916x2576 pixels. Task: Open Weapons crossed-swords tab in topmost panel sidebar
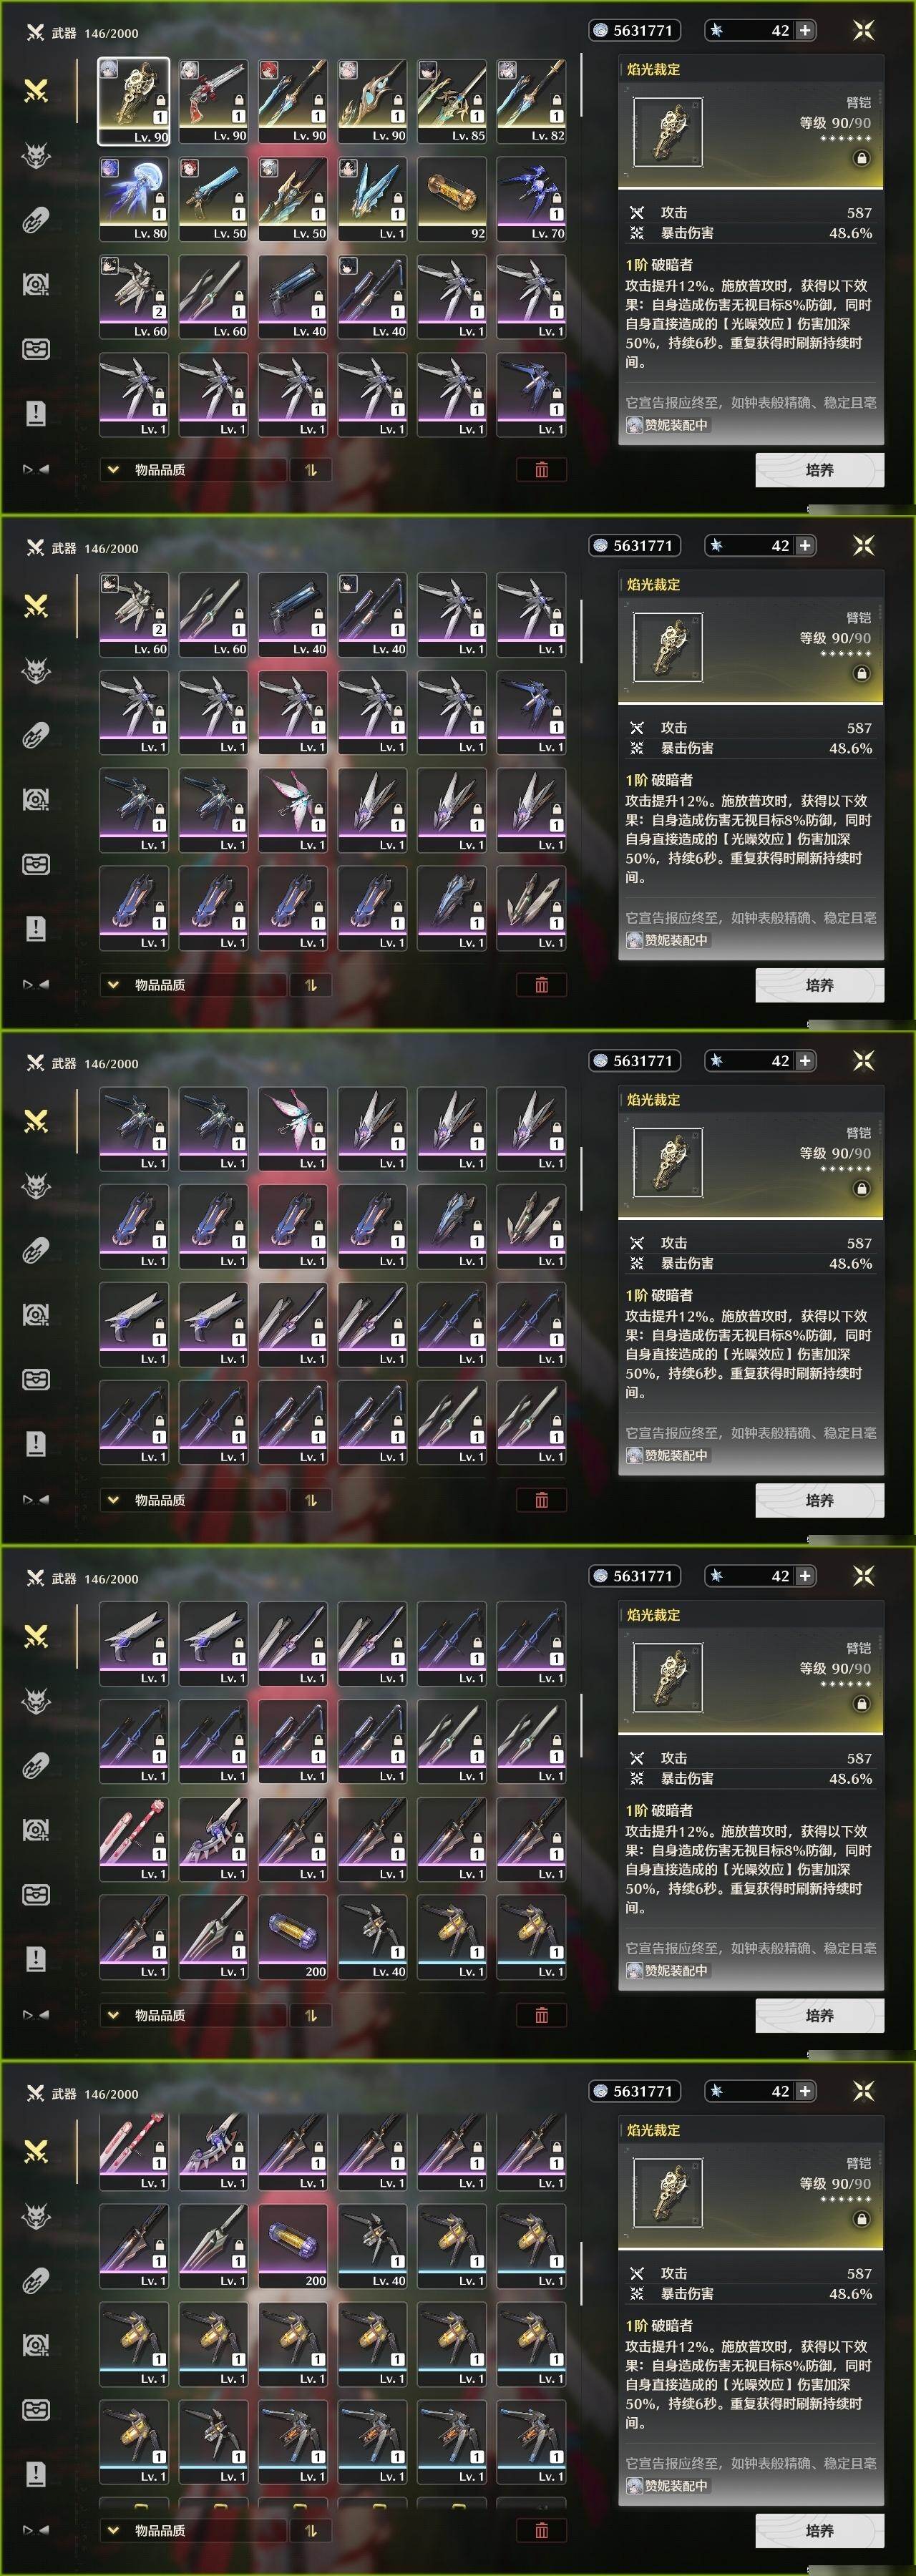coord(36,91)
